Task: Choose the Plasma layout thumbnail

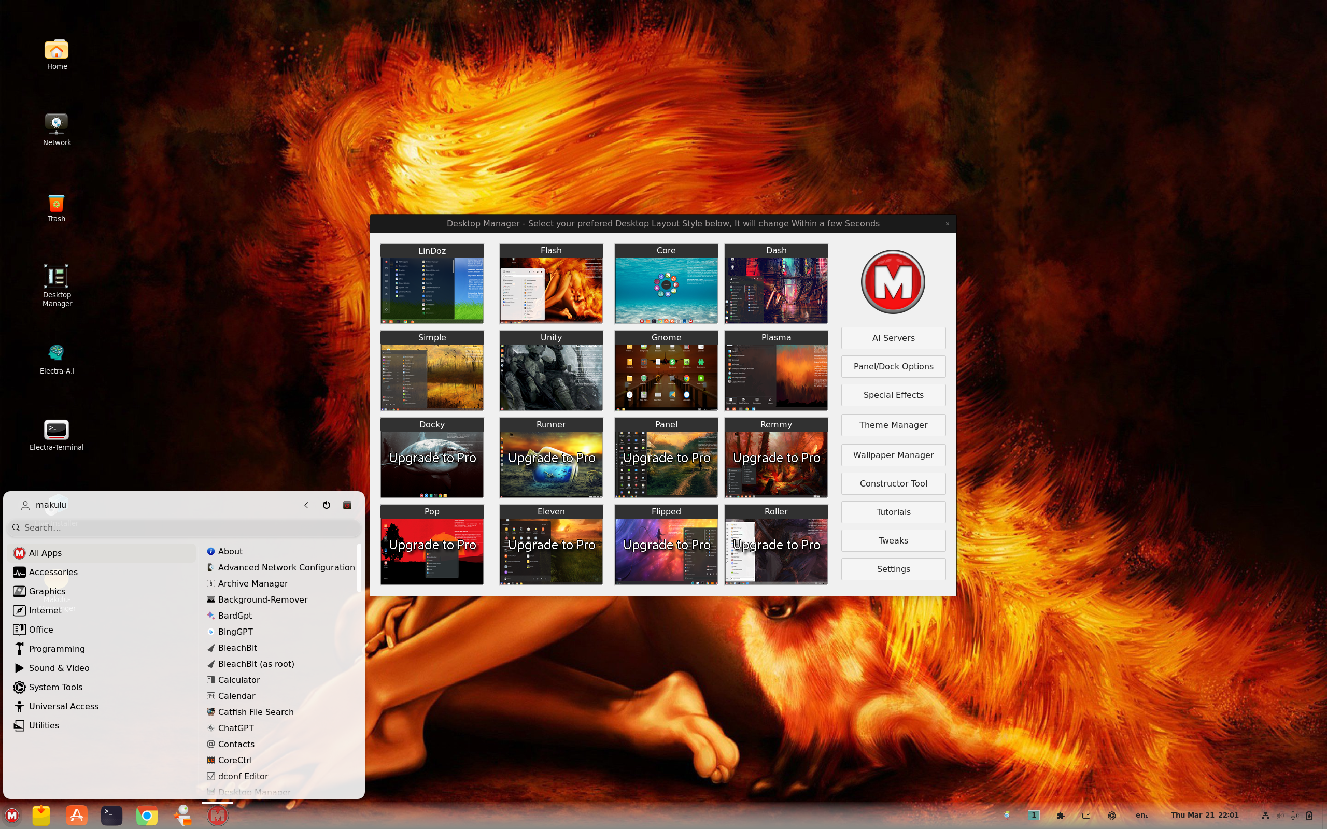Action: pyautogui.click(x=776, y=370)
